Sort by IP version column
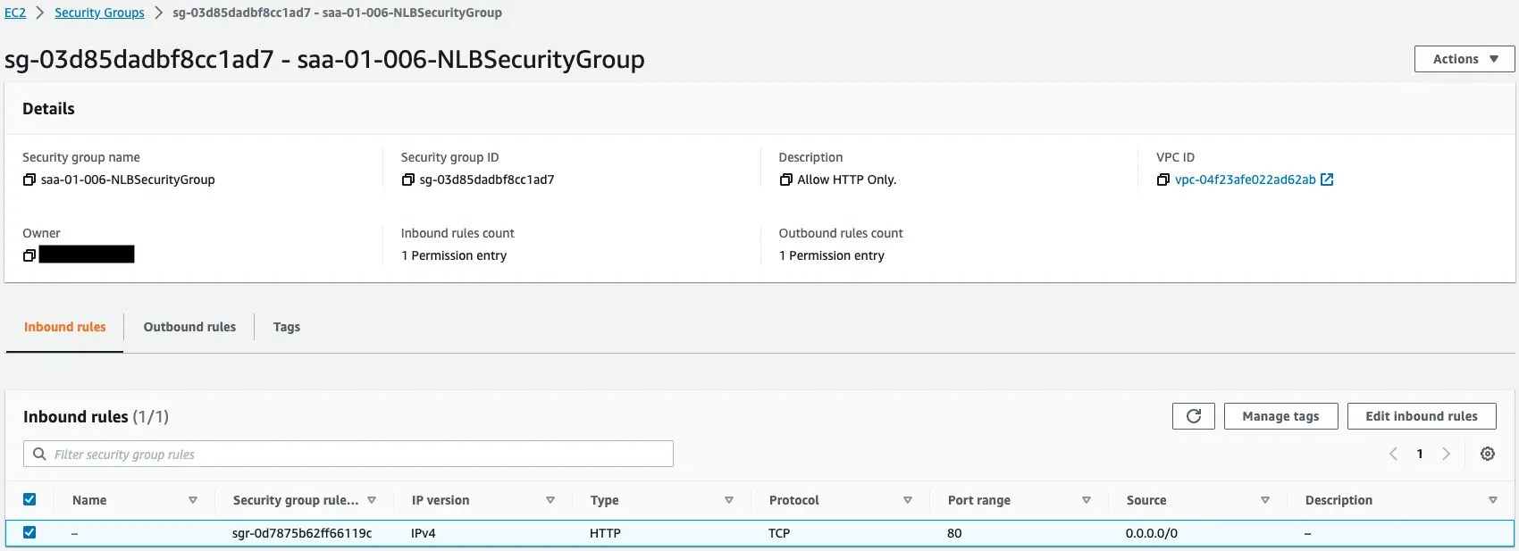Image resolution: width=1519 pixels, height=551 pixels. click(550, 500)
